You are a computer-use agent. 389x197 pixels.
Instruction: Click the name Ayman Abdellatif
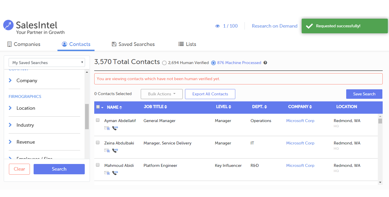[120, 121]
